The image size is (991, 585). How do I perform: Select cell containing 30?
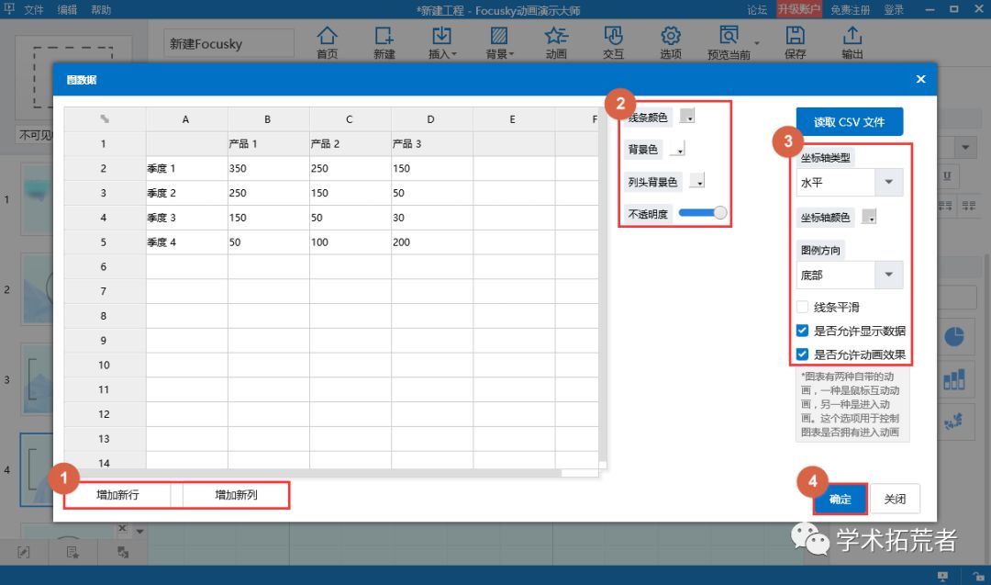(431, 218)
